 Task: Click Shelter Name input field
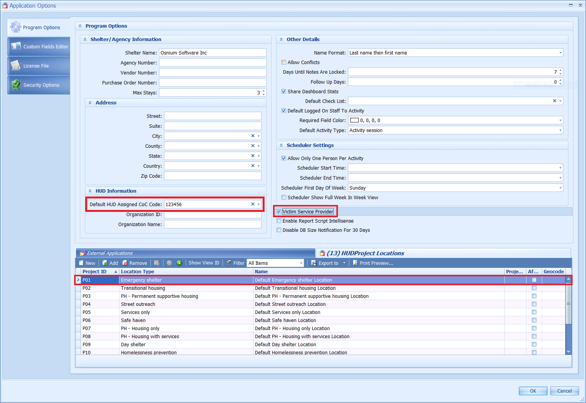coord(213,53)
